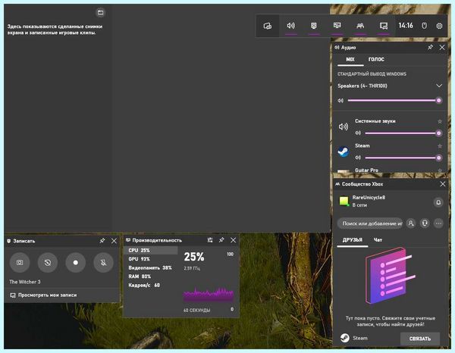Open notifications bell in Xbox widget
This screenshot has width=455, height=353.
[x=438, y=202]
